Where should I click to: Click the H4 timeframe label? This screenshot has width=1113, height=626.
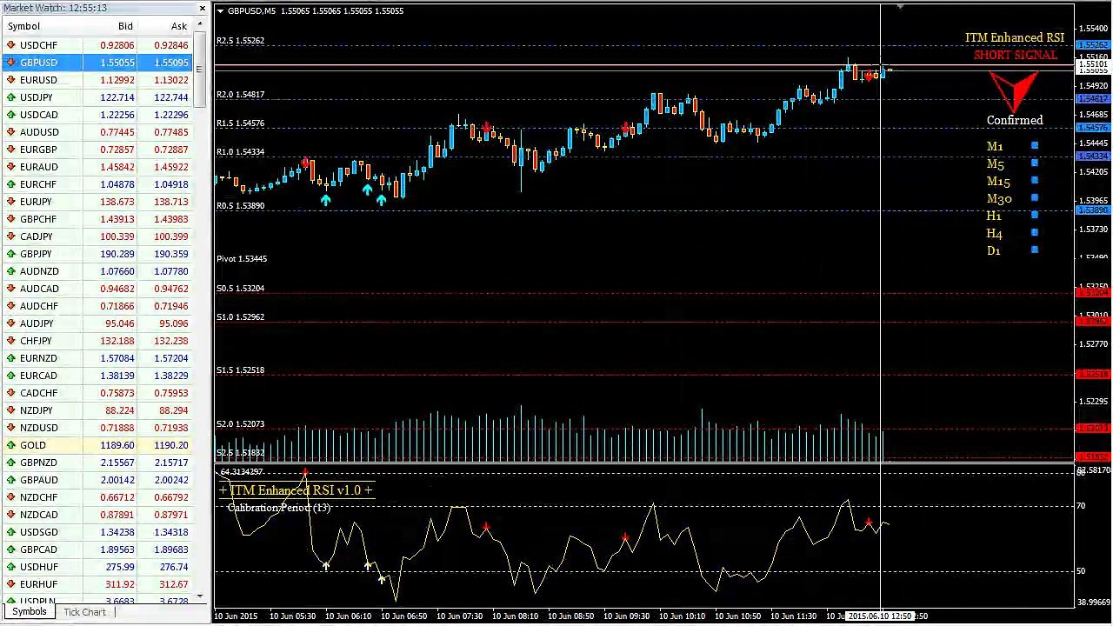[x=995, y=234]
